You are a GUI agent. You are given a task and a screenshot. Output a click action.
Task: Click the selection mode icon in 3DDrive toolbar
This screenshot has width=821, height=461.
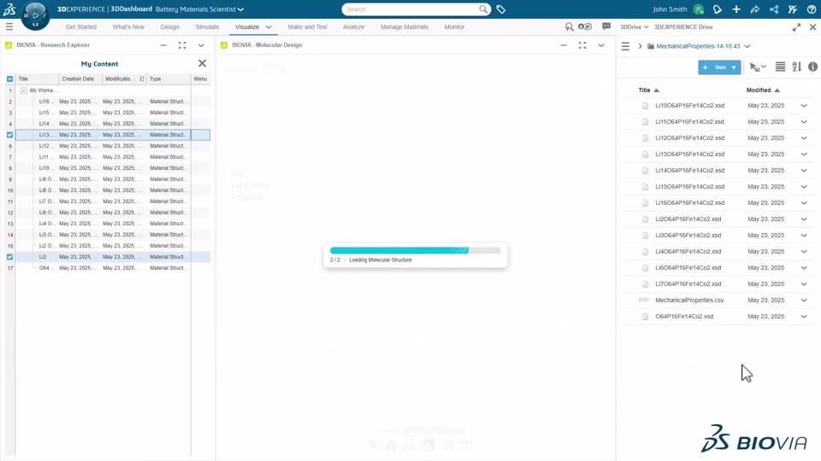(x=758, y=67)
